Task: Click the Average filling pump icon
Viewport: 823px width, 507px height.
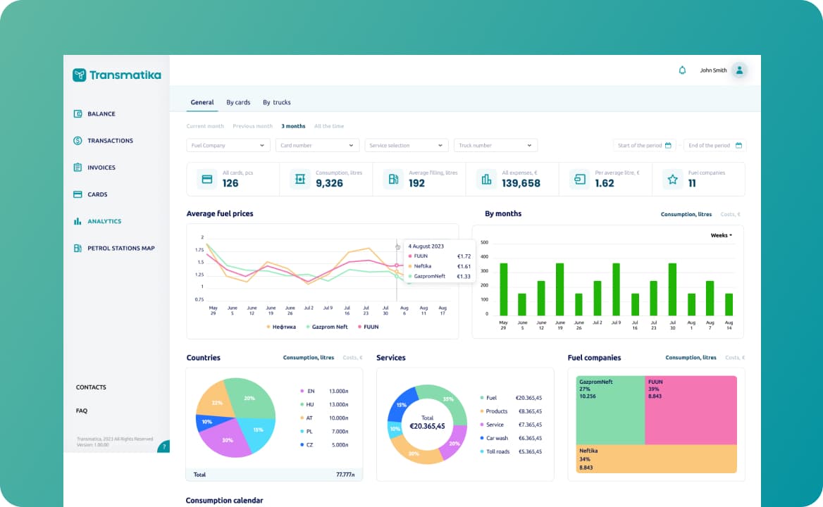Action: coord(394,180)
